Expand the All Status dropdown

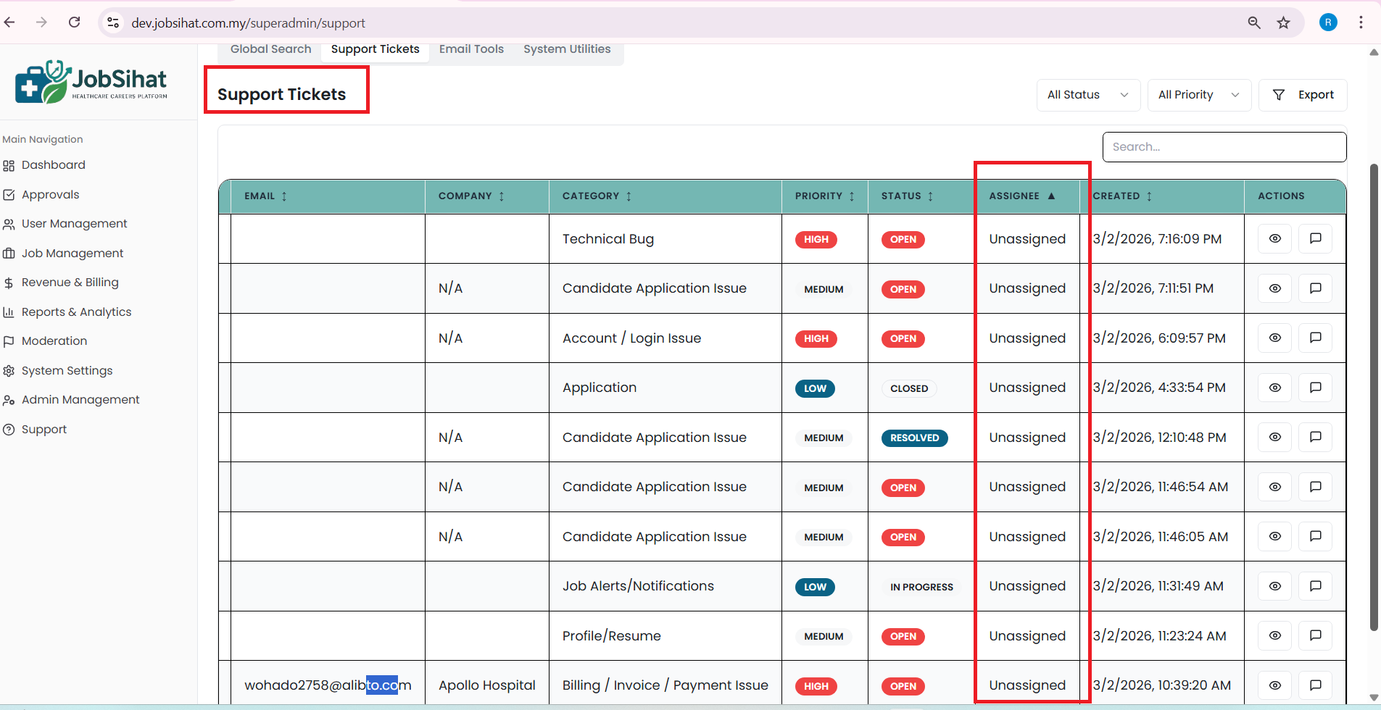(x=1087, y=95)
